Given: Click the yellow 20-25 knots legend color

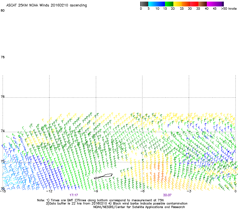Looking at the screenshot, I should 178,4.
